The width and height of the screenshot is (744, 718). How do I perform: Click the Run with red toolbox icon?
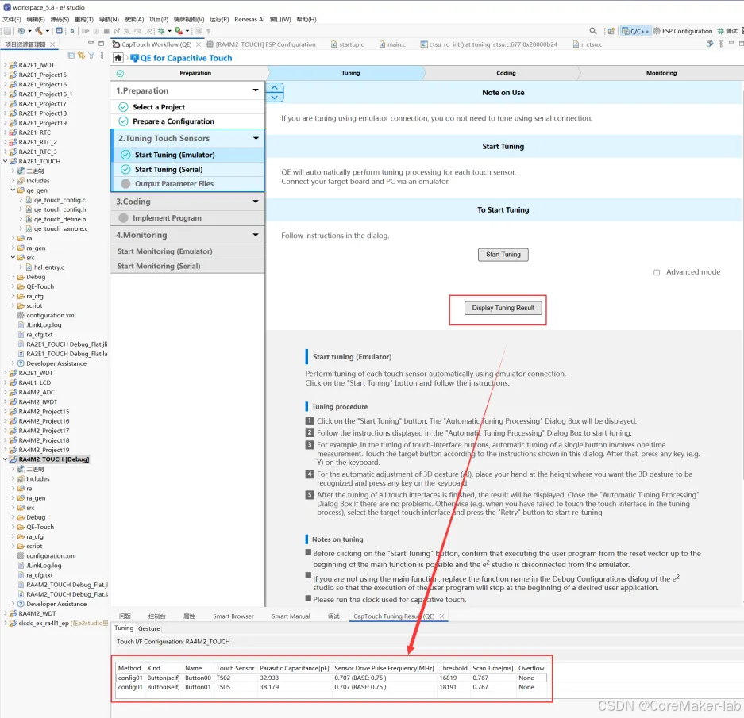(x=179, y=31)
